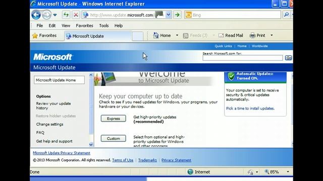
Task: Click the Home link in page header
Action: tap(242, 46)
